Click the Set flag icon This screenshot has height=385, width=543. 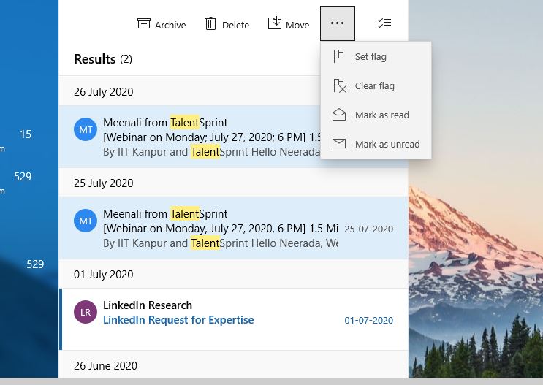(338, 56)
